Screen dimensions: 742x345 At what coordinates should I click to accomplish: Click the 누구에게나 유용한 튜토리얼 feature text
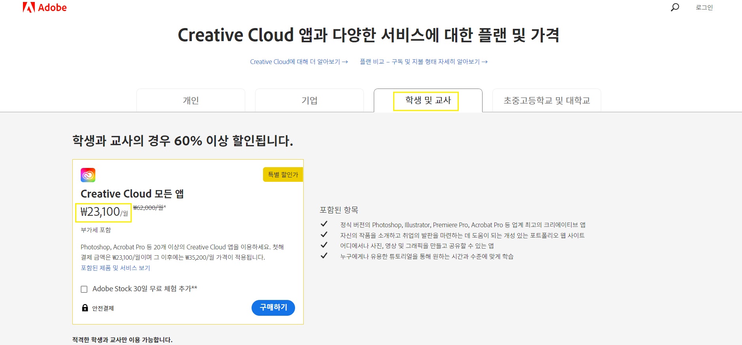pyautogui.click(x=427, y=256)
